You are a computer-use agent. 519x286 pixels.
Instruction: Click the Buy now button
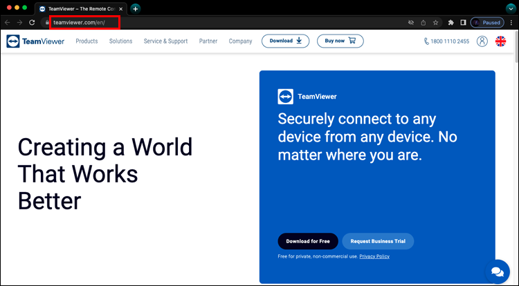340,41
